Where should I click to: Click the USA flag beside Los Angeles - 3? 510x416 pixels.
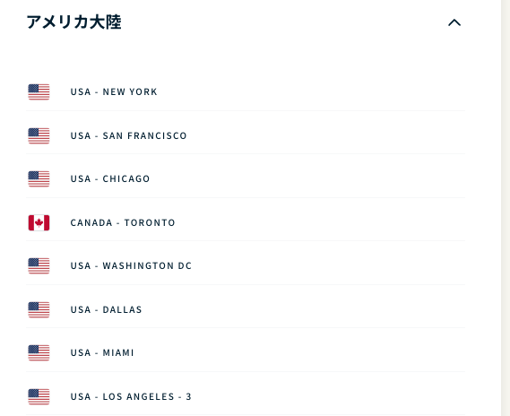pyautogui.click(x=39, y=397)
